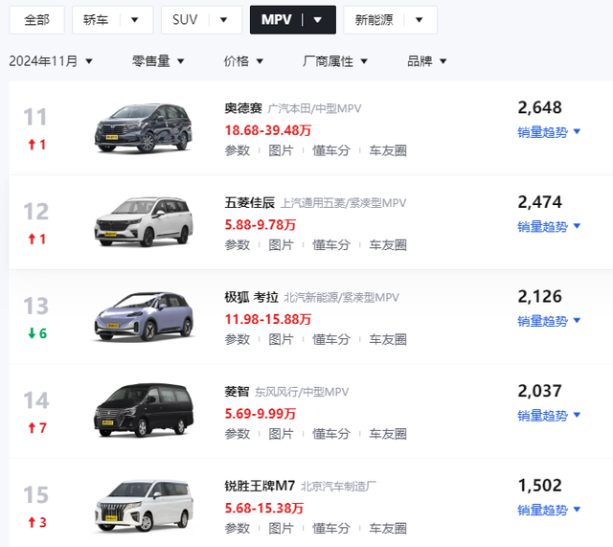This screenshot has width=613, height=547.
Task: Expand 销量趋势 for 极狐 考拉
Action: pos(549,321)
